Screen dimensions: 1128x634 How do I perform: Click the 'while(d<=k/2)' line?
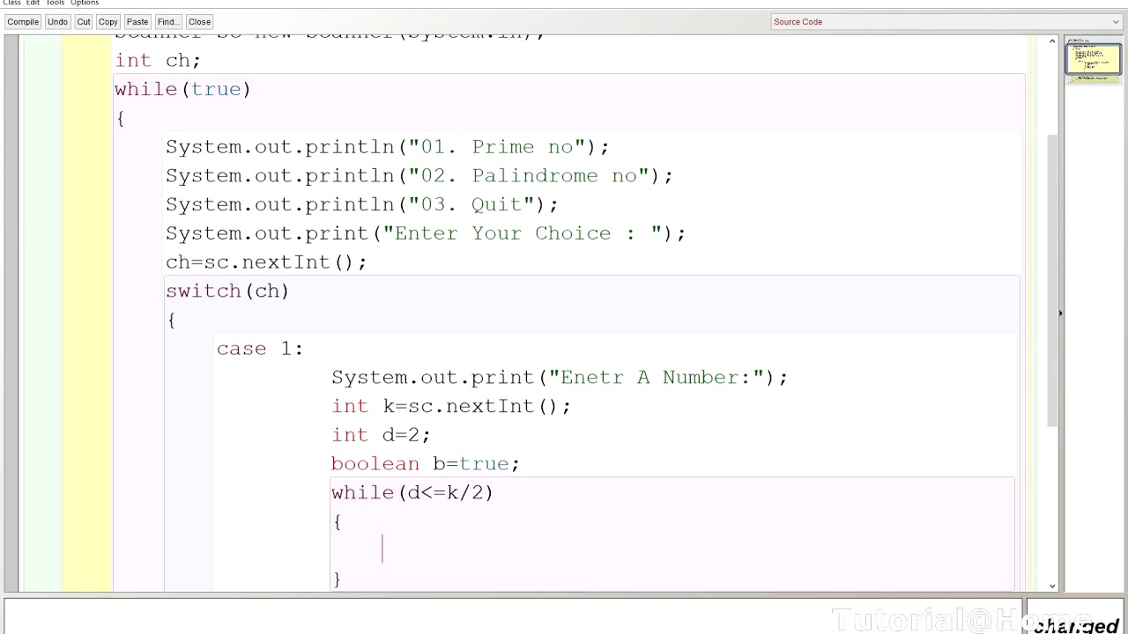pos(412,493)
